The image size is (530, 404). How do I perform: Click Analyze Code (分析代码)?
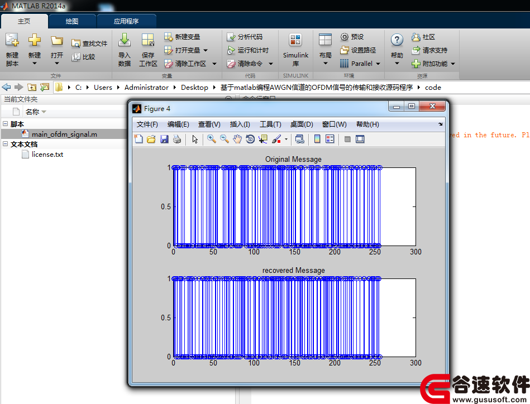[x=245, y=36]
